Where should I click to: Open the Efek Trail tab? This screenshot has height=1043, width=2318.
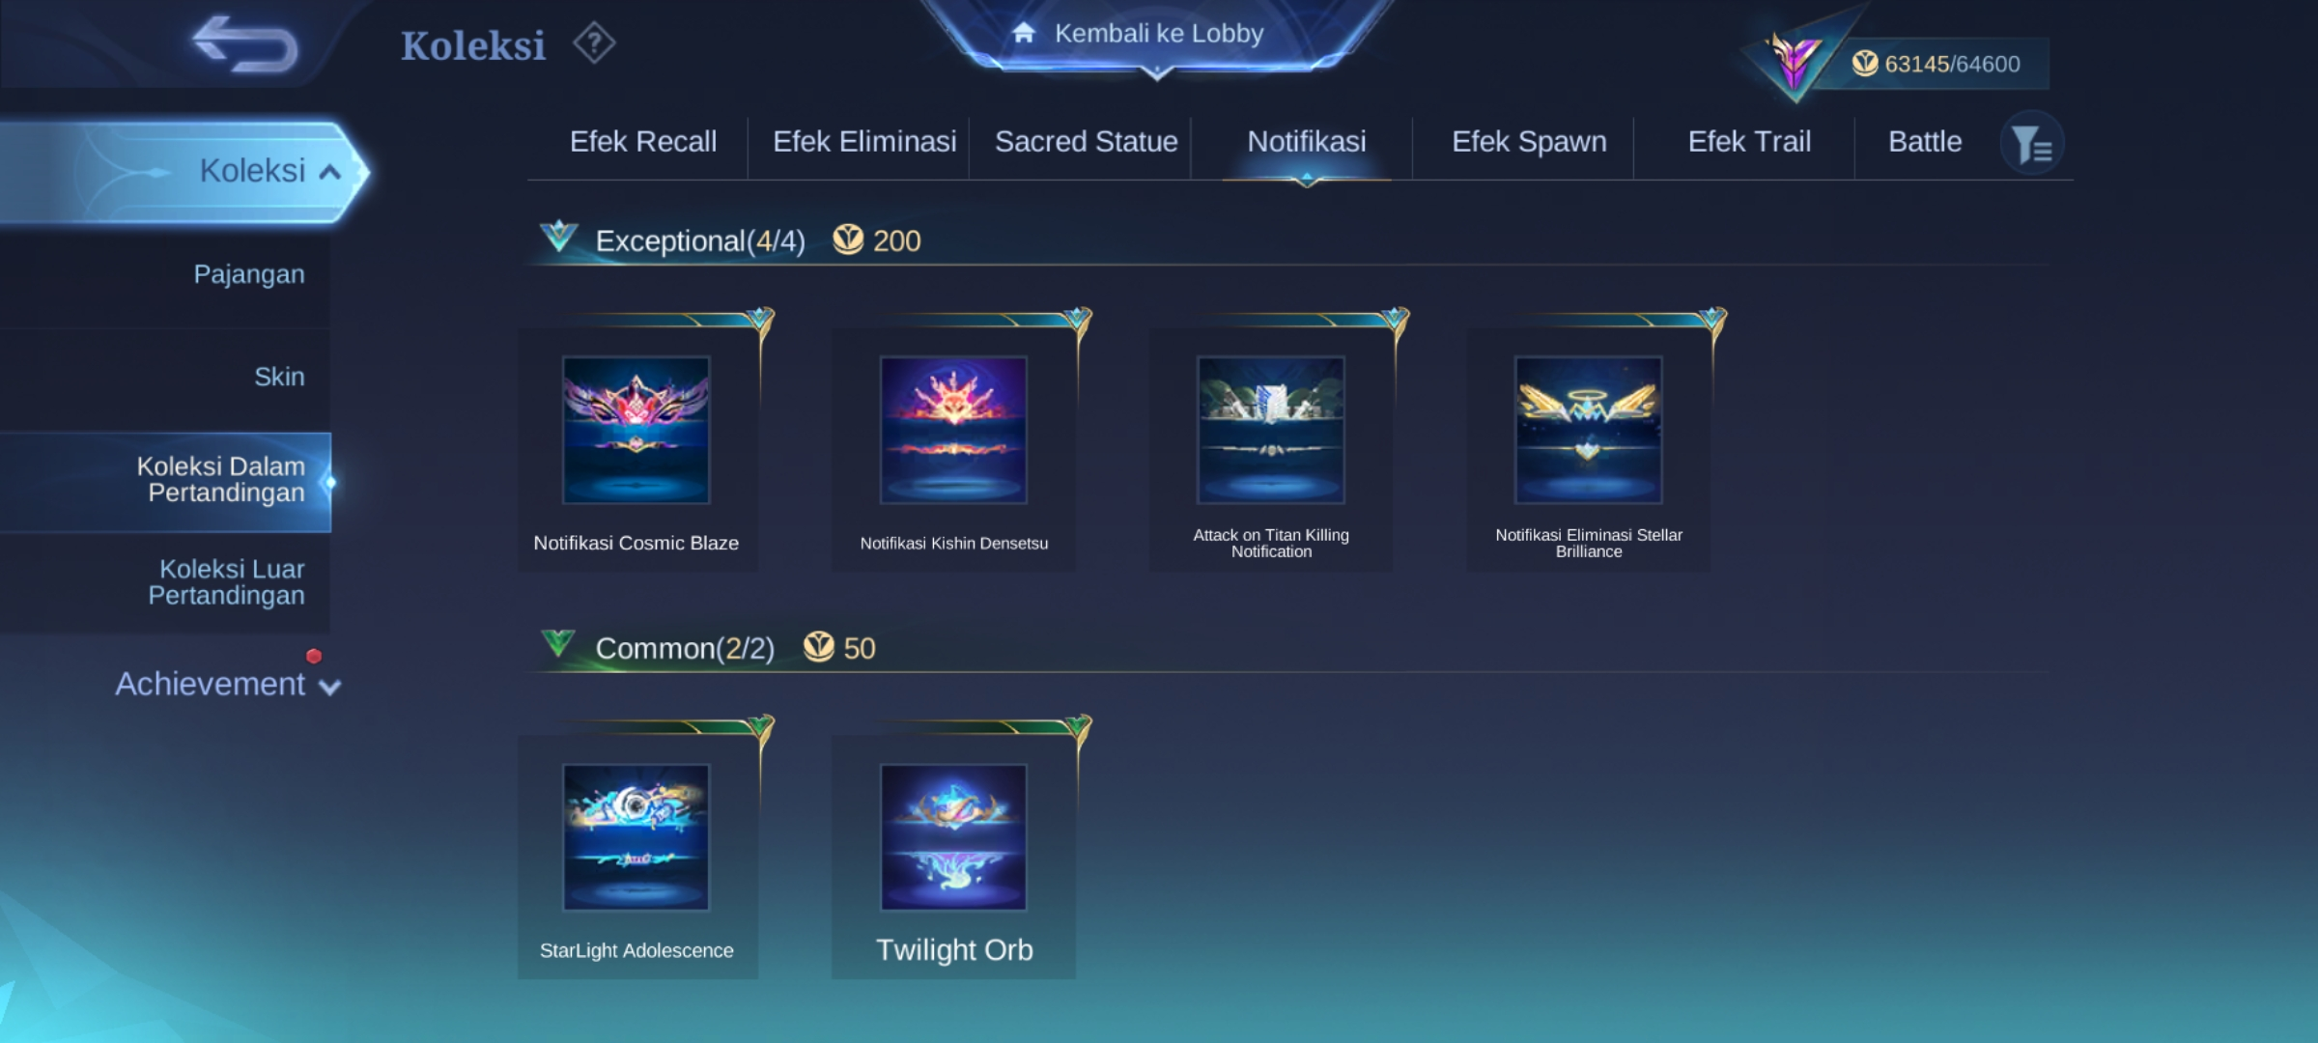(x=1749, y=142)
